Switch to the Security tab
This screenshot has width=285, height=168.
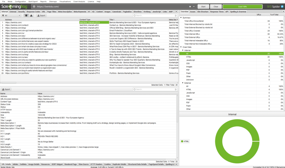coord(21,12)
